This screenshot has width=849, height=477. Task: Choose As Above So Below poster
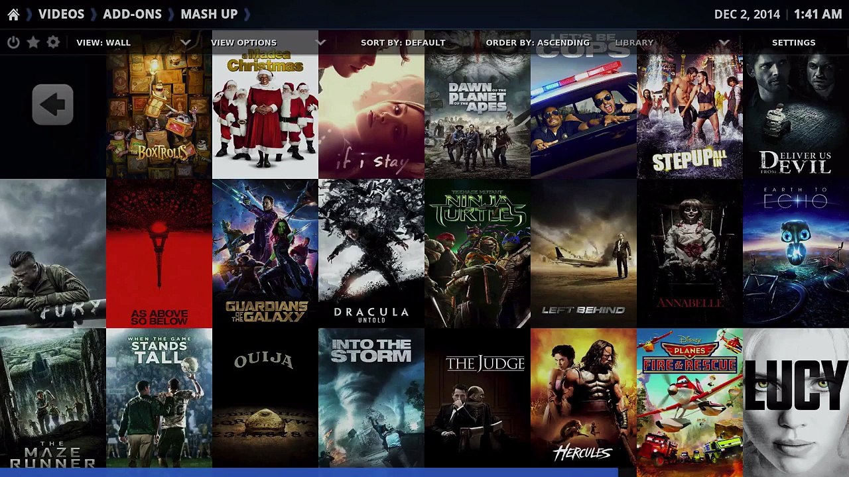click(159, 254)
